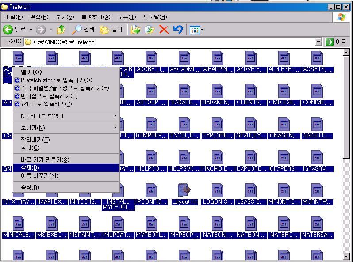Select the Layout.ini file icon
Viewport: 353px width, 262px height.
click(184, 190)
